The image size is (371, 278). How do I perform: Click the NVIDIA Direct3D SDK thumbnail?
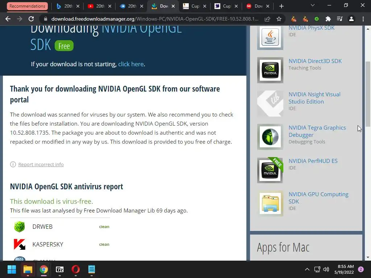pos(270,70)
